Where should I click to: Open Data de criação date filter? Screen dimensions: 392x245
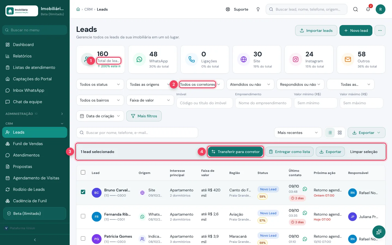coord(100,116)
